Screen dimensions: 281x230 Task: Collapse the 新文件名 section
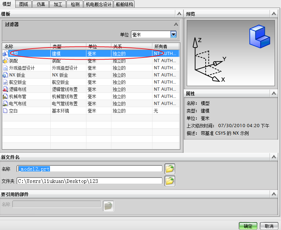pos(274,157)
